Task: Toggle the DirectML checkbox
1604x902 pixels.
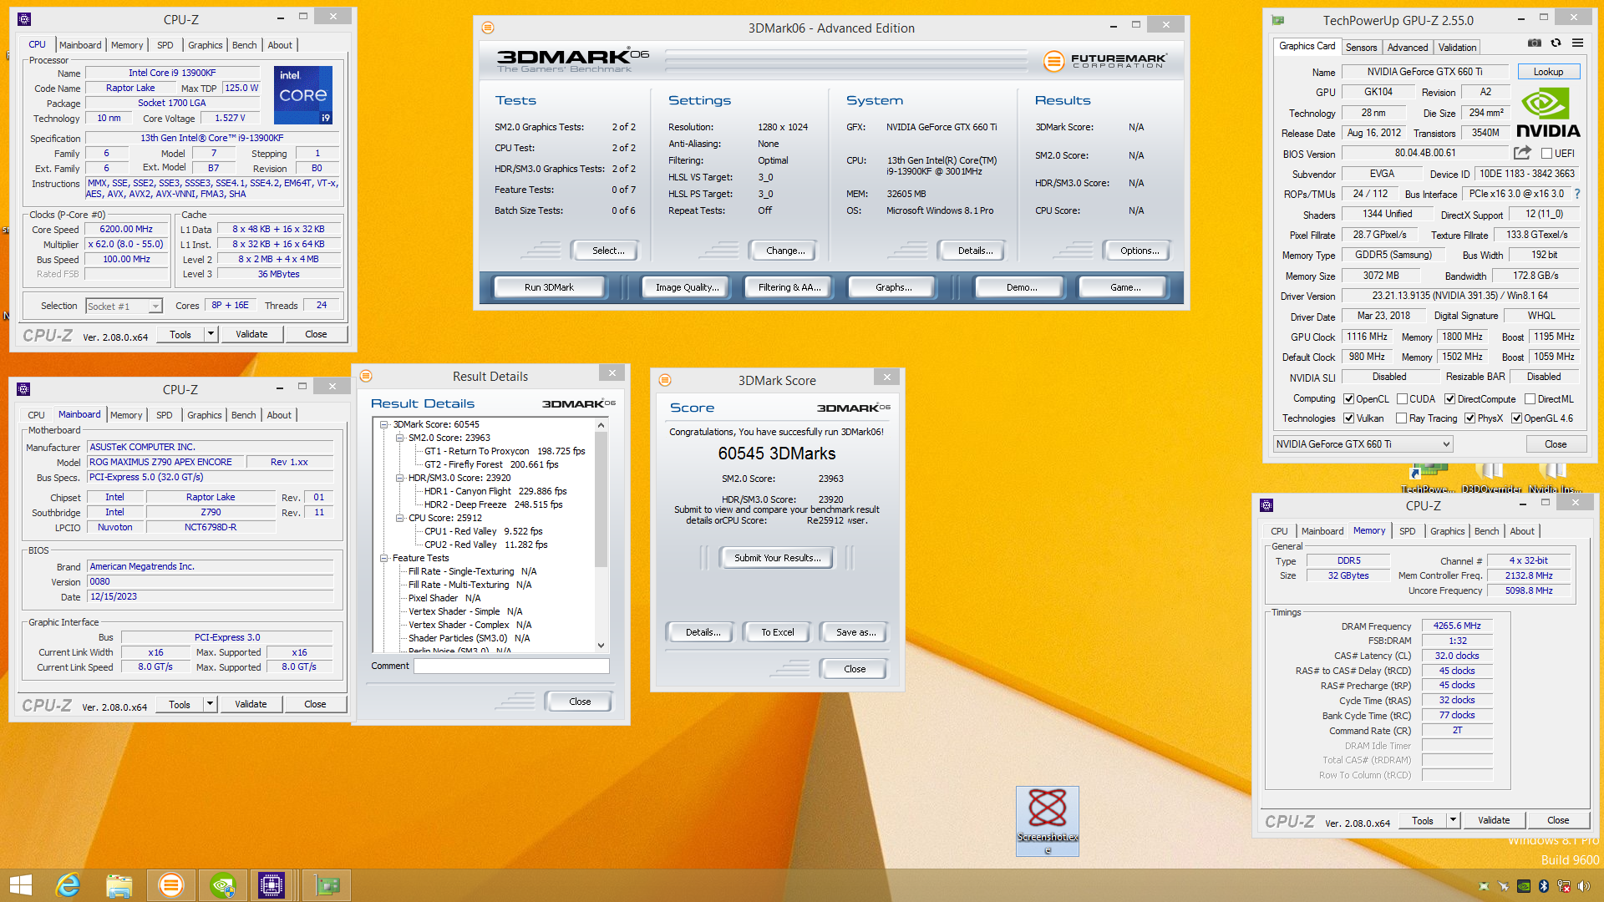Action: 1530,399
